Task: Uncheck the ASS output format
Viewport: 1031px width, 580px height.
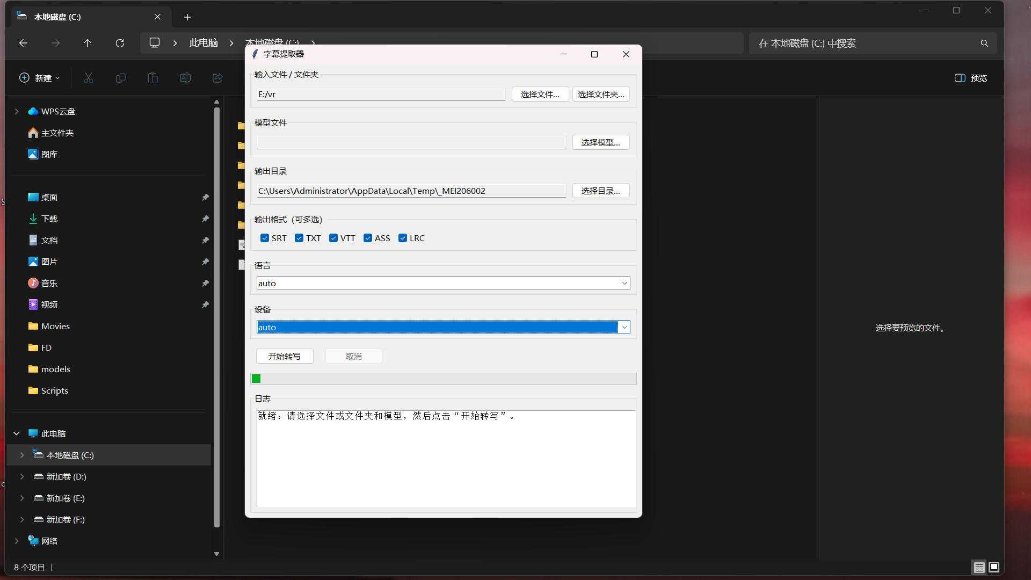Action: 368,238
